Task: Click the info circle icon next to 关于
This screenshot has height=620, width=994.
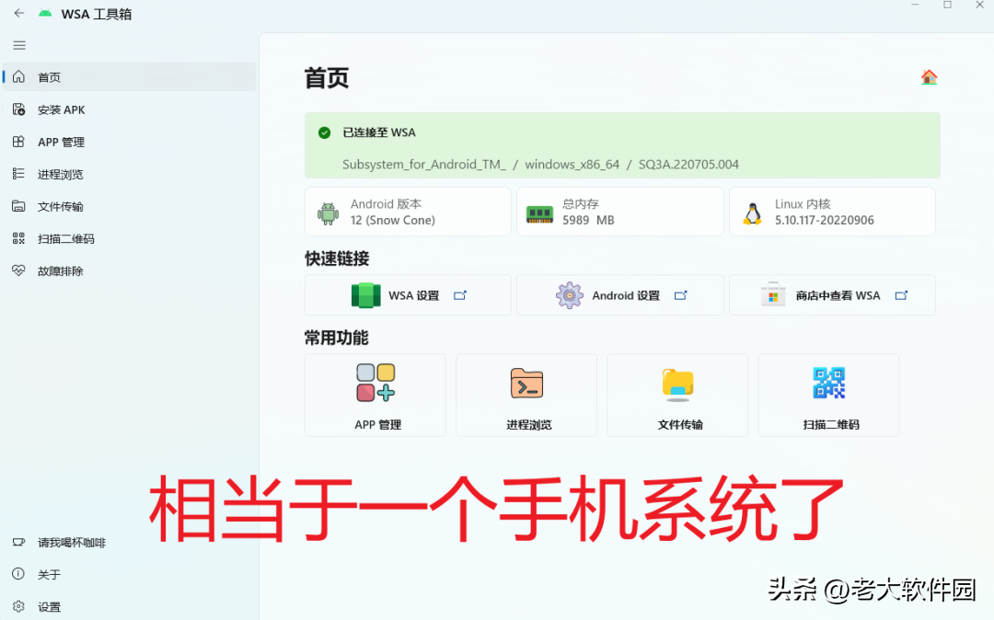Action: 18,574
